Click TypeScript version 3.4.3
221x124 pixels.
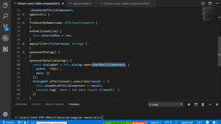coord(199,122)
